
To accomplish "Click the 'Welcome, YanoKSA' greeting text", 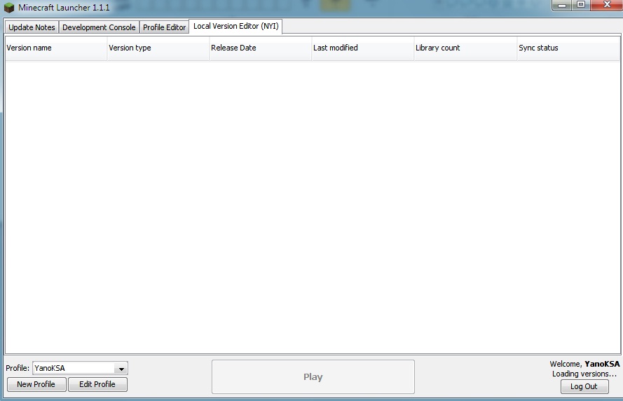I will (584, 364).
